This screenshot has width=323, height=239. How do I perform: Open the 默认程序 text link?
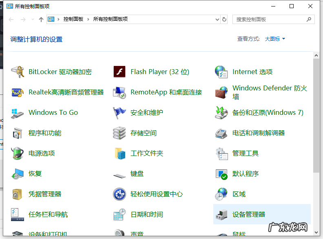point(246,174)
